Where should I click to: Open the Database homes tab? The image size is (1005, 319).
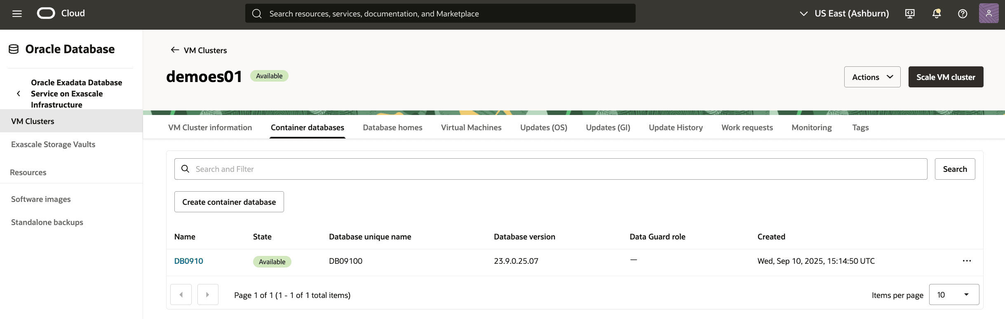coord(392,127)
